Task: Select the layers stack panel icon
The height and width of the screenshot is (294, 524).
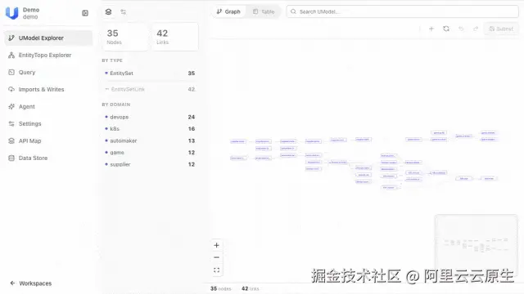Action: [x=108, y=11]
